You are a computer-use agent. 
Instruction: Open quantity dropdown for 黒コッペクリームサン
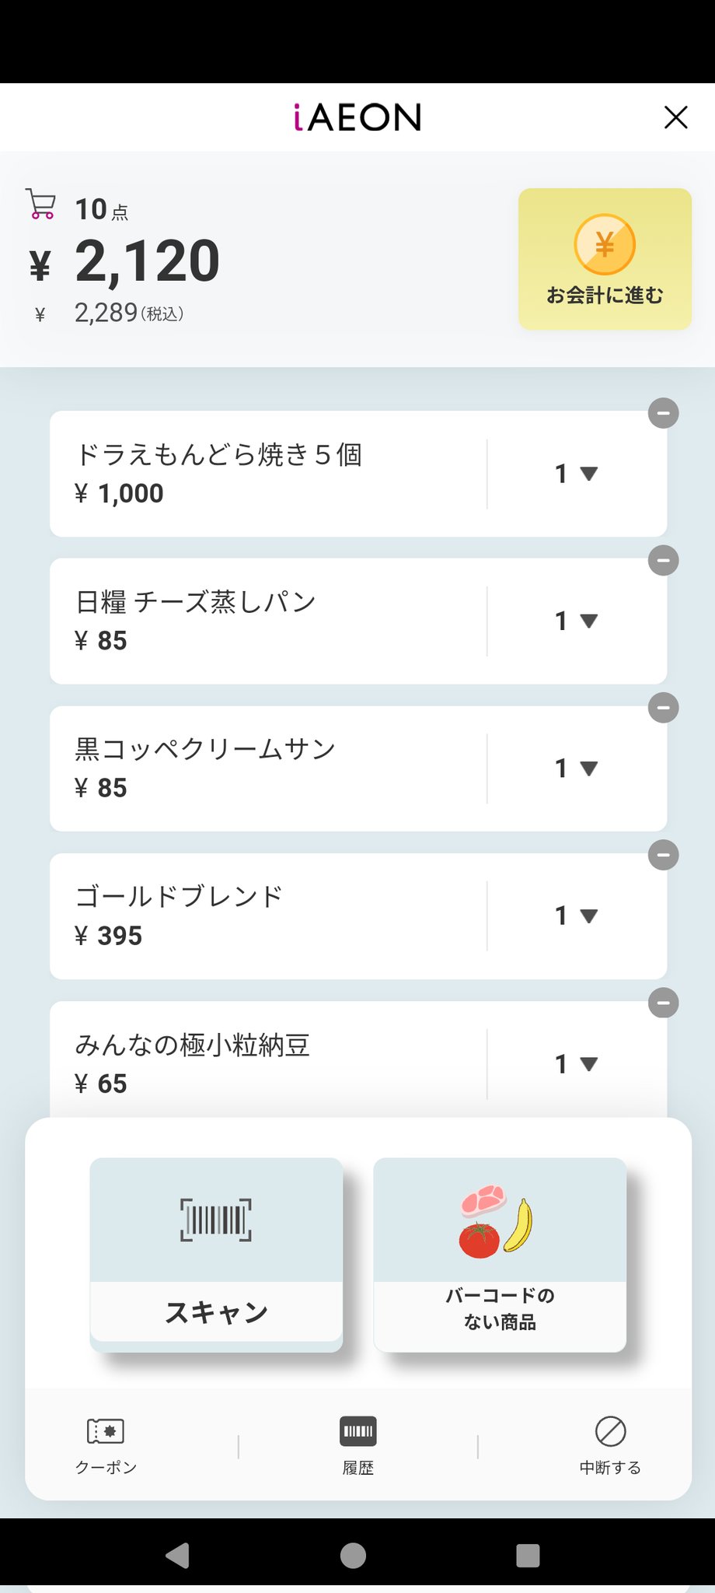coord(576,768)
